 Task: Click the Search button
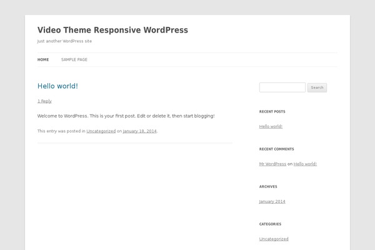[x=317, y=87]
